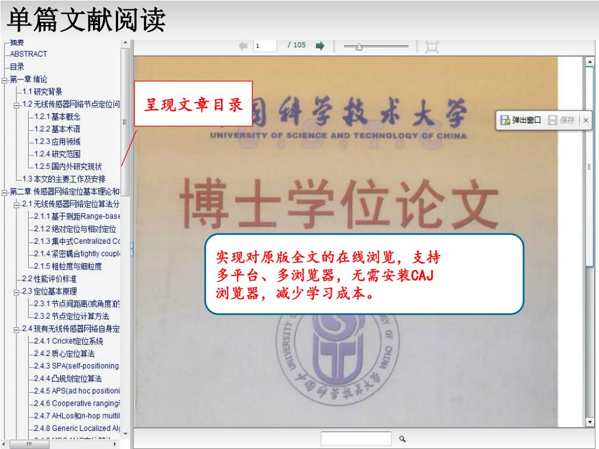Click document viewer vertical scrollbar thumb

tap(590, 167)
